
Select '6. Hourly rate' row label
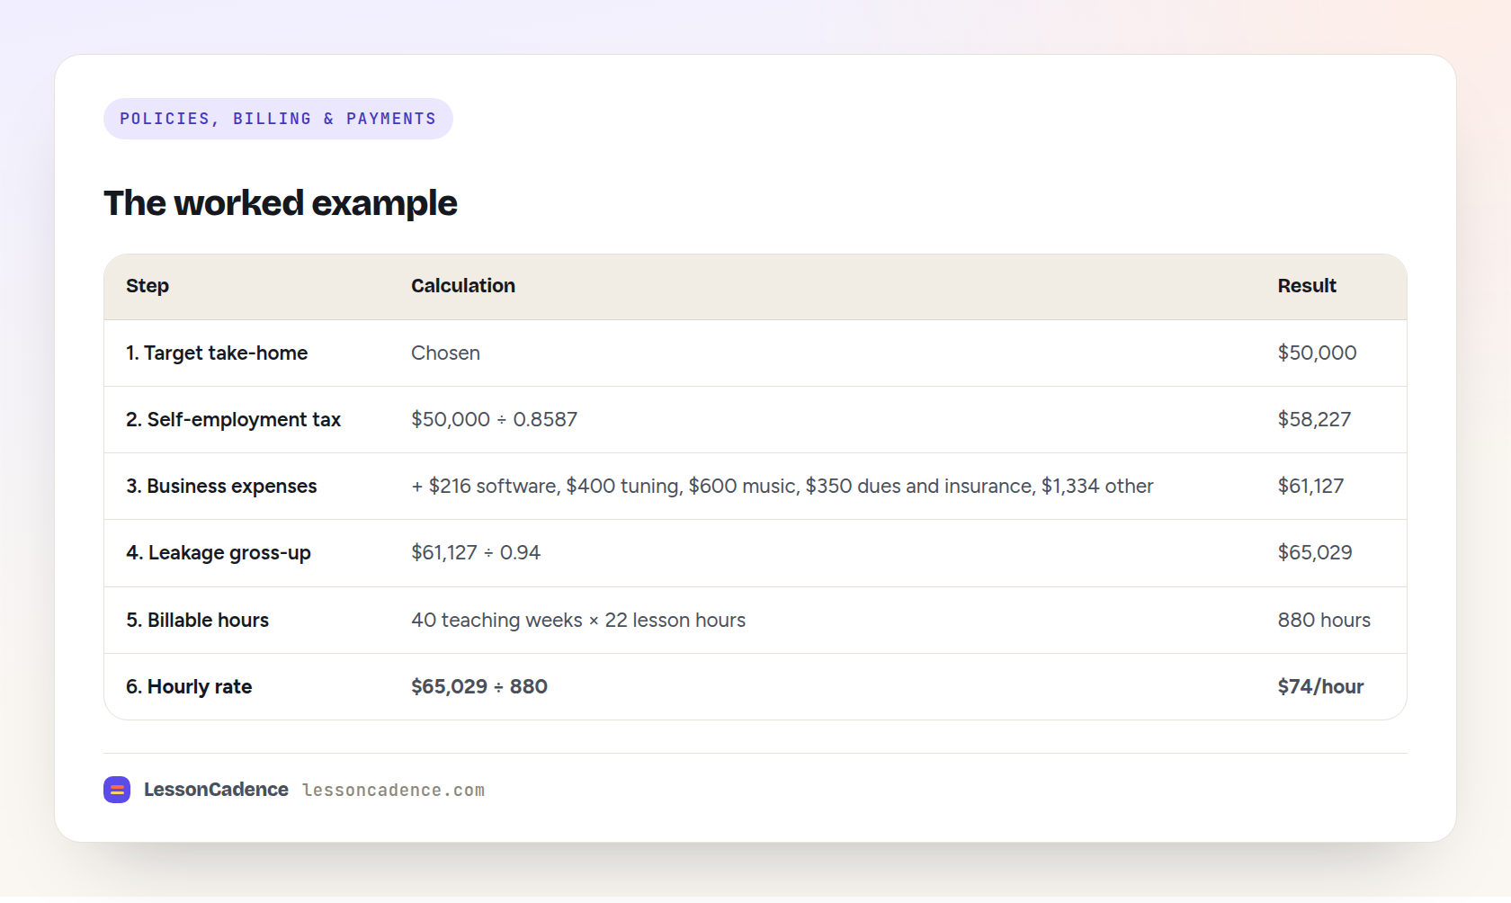189,687
